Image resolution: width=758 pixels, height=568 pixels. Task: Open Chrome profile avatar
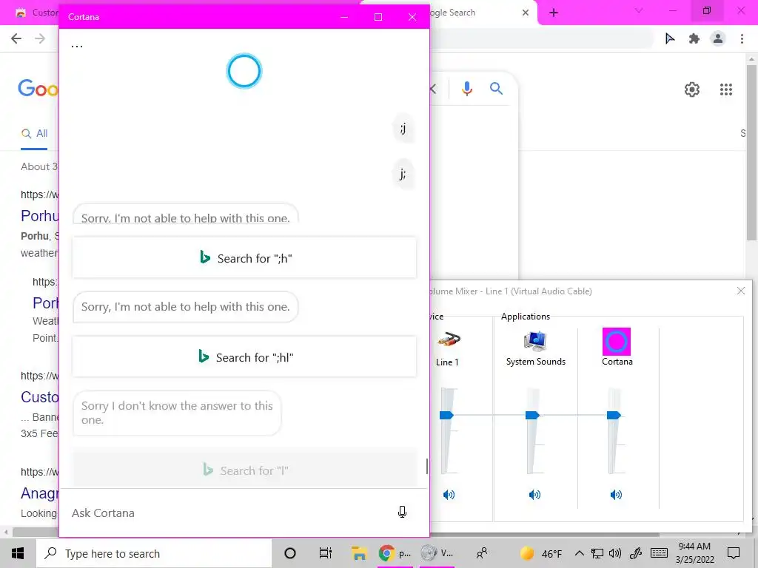[x=718, y=38]
